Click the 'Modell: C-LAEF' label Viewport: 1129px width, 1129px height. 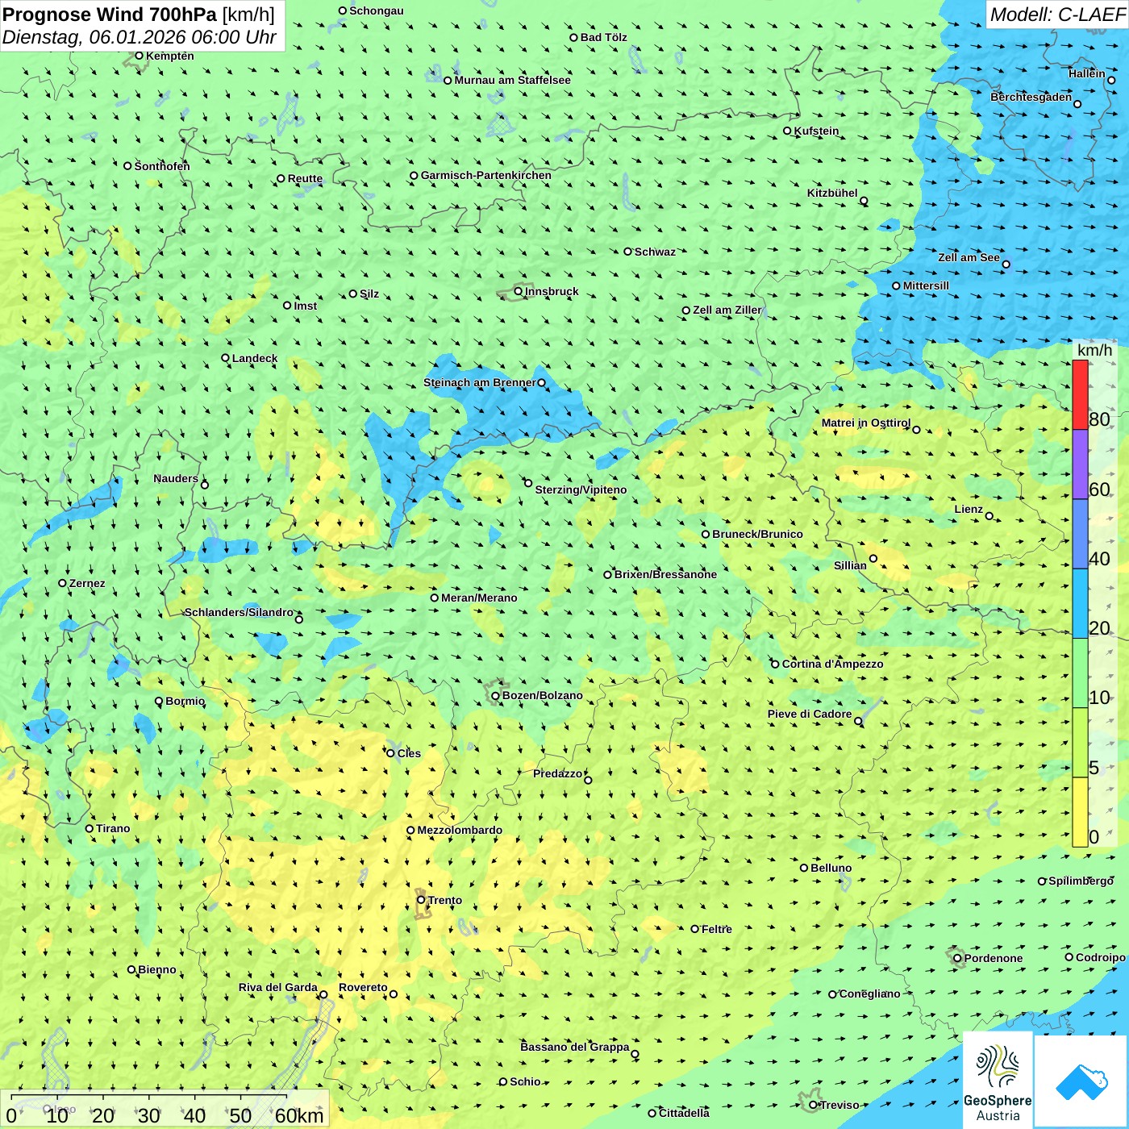(1056, 15)
